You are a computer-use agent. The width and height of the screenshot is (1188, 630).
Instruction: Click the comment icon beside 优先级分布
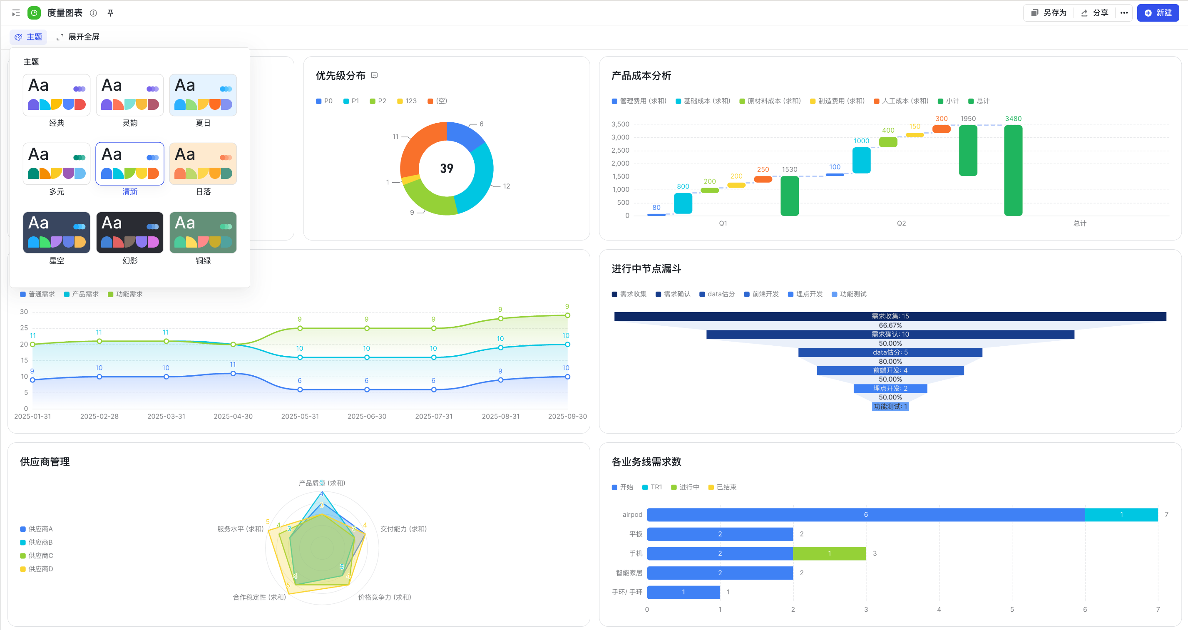[375, 76]
